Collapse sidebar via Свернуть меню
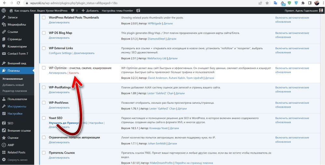The height and width of the screenshot is (165, 325). coord(17,159)
